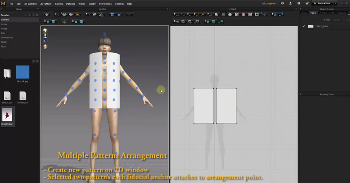The image size is (350, 183).
Task: Open the SIMULATION mode dropdown arrow
Action: tap(335, 4)
